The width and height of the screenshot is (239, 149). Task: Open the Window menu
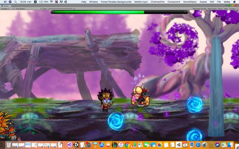(93, 2)
